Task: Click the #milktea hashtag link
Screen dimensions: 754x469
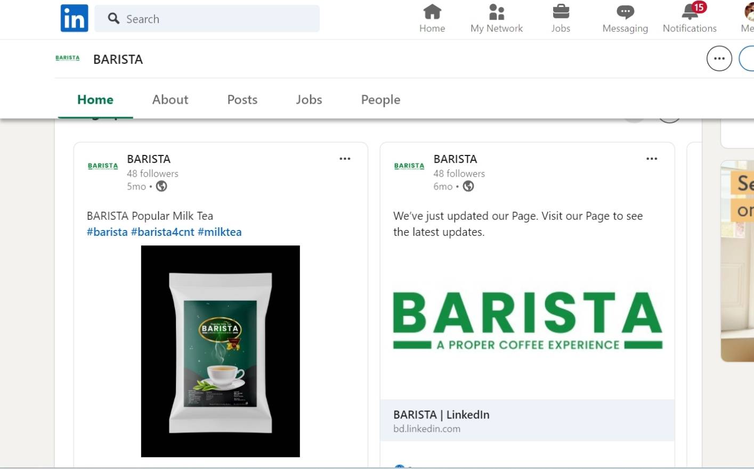Action: 220,232
